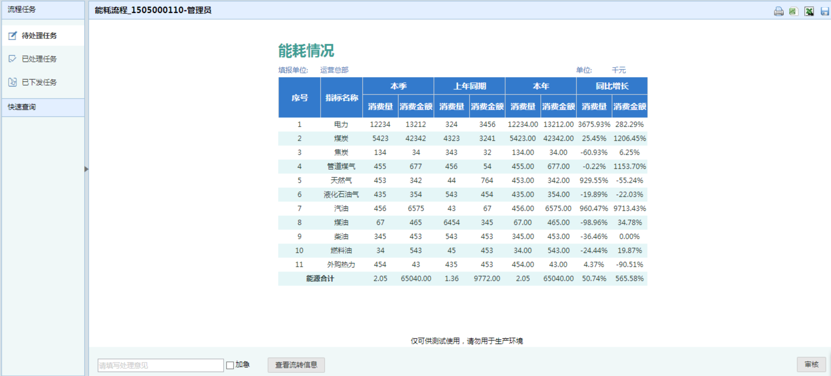Click the 本季 group header
The height and width of the screenshot is (376, 831).
click(x=398, y=86)
